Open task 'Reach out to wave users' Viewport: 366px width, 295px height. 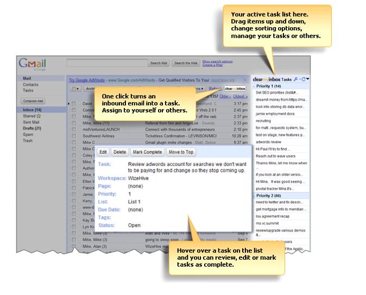(275, 156)
